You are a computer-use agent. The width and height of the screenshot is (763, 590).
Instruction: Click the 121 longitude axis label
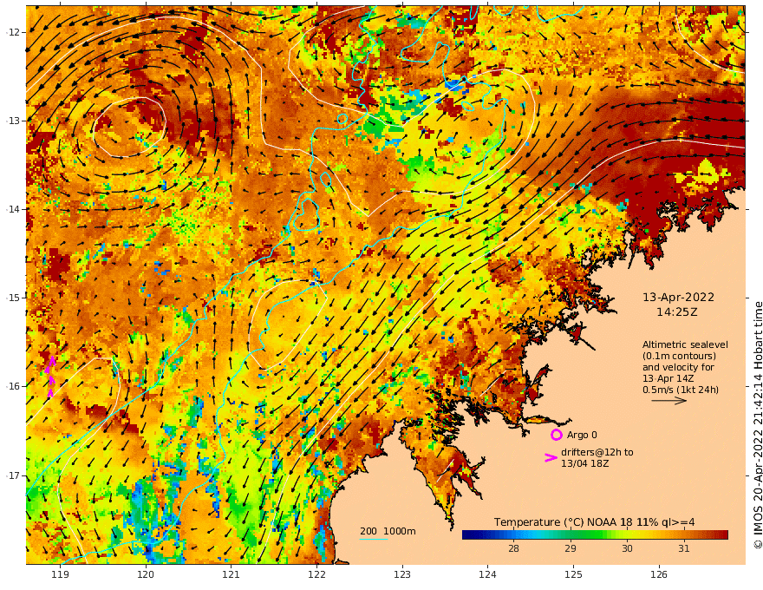pos(232,574)
